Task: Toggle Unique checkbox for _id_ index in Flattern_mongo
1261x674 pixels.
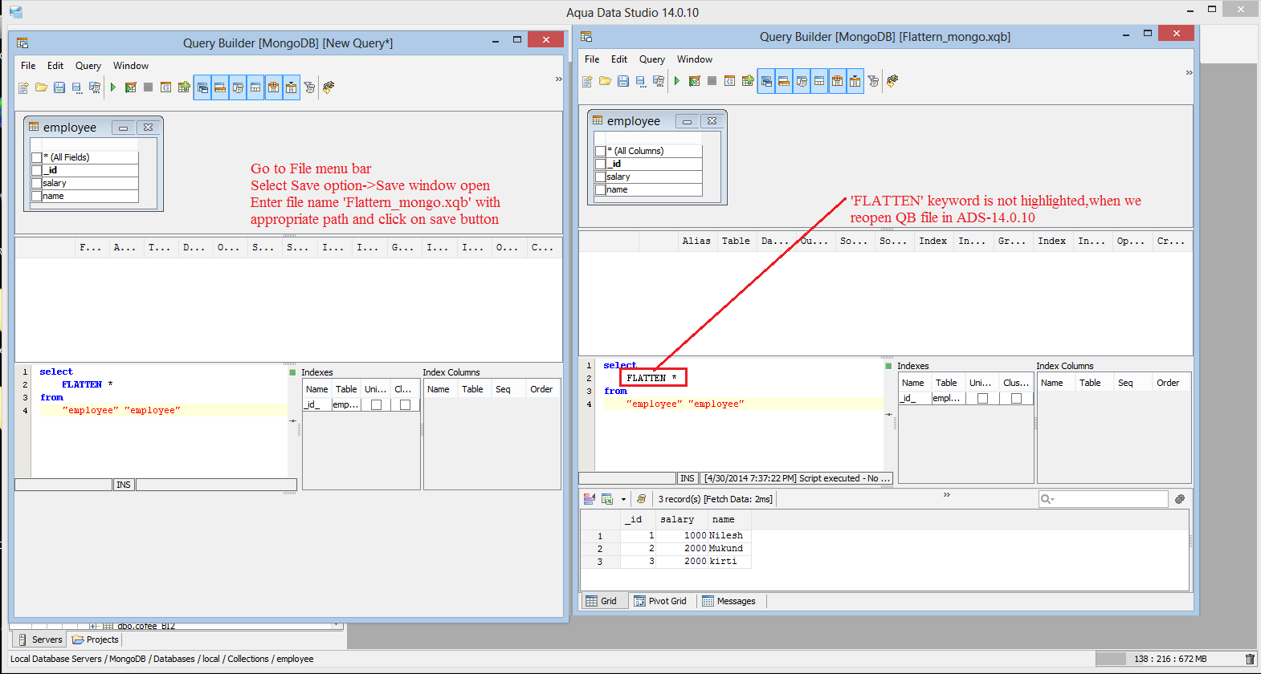Action: (982, 398)
